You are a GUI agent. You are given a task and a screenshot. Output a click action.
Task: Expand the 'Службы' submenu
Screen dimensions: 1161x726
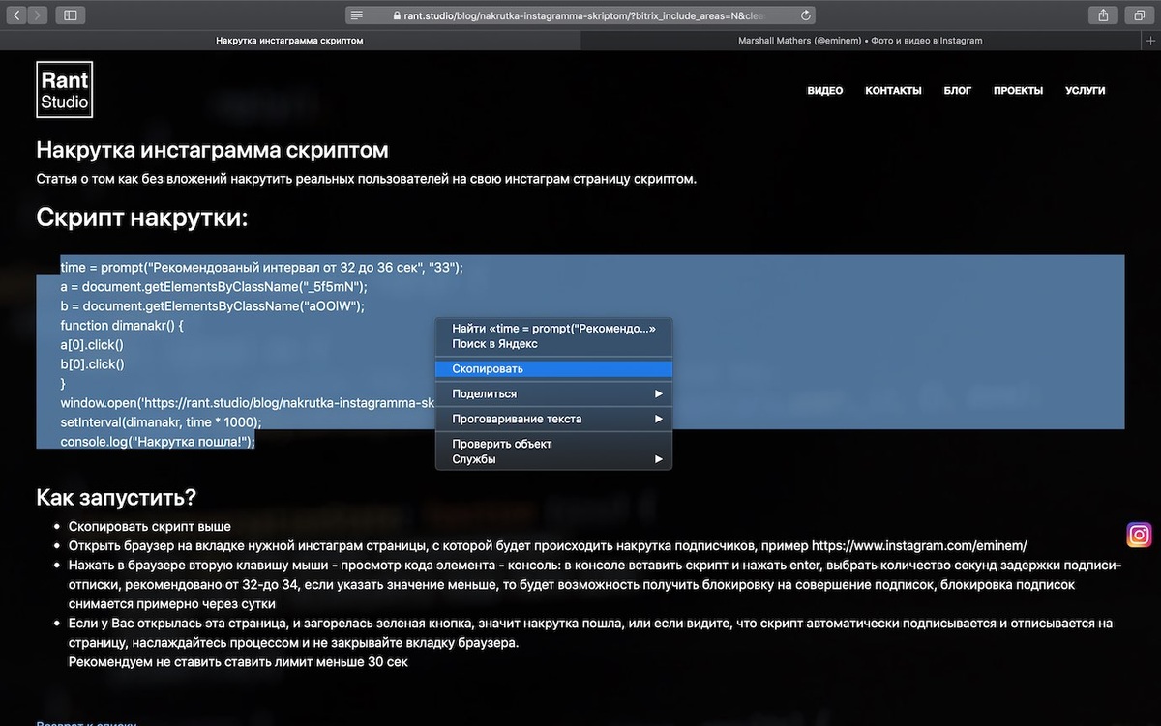pyautogui.click(x=553, y=459)
